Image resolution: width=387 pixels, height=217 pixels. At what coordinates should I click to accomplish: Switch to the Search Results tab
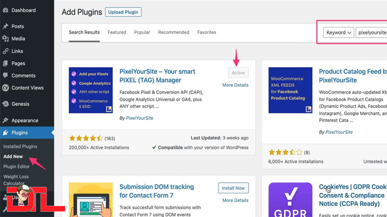click(84, 32)
